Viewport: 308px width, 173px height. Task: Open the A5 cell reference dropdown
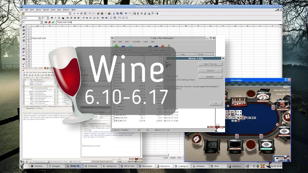click(41, 22)
